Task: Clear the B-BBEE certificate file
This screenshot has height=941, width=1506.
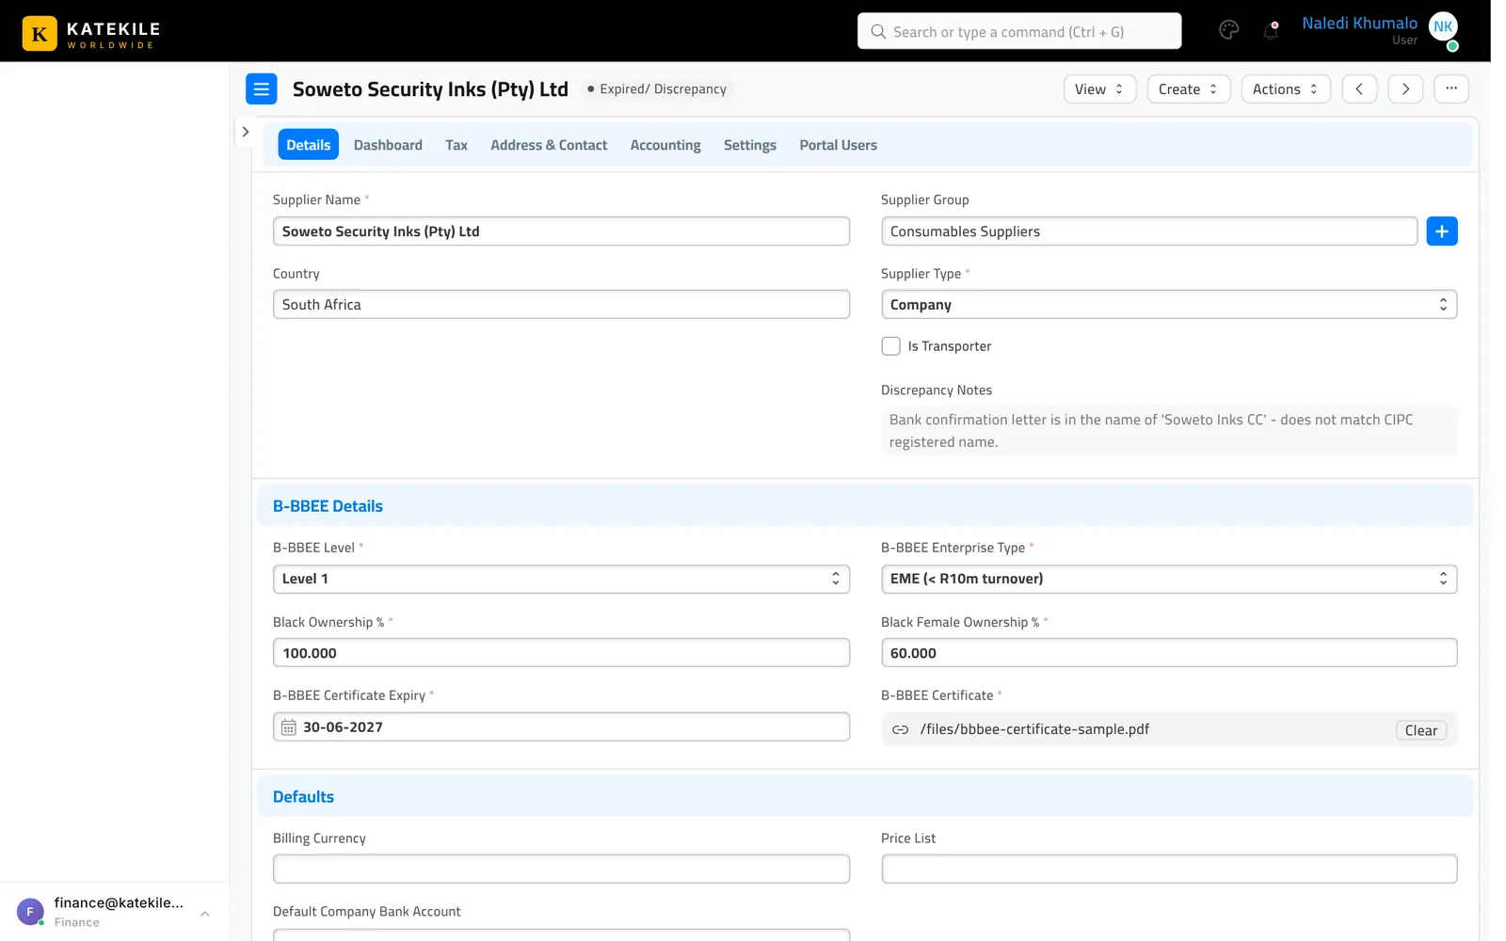Action: click(x=1421, y=730)
